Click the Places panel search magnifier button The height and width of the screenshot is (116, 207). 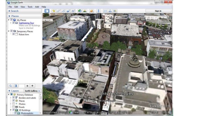pyautogui.click(x=11, y=86)
